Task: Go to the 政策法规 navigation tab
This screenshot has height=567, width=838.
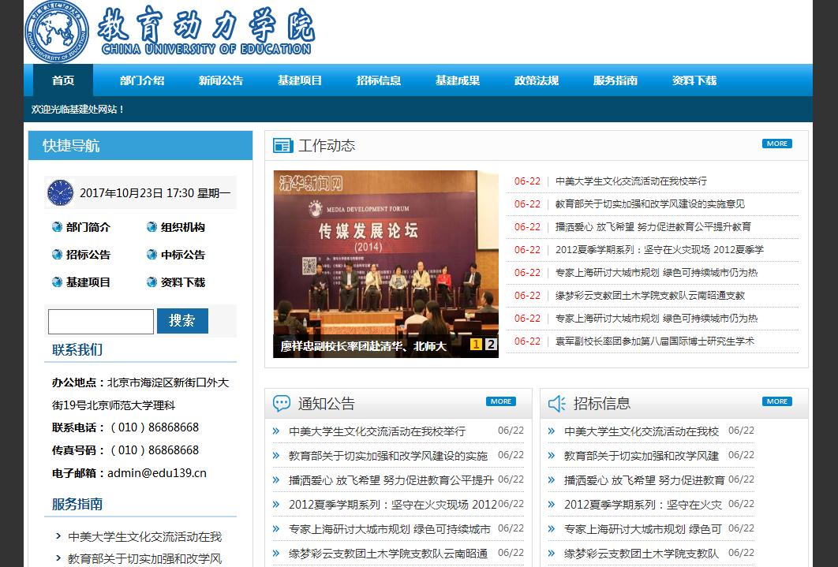Action: pos(537,80)
